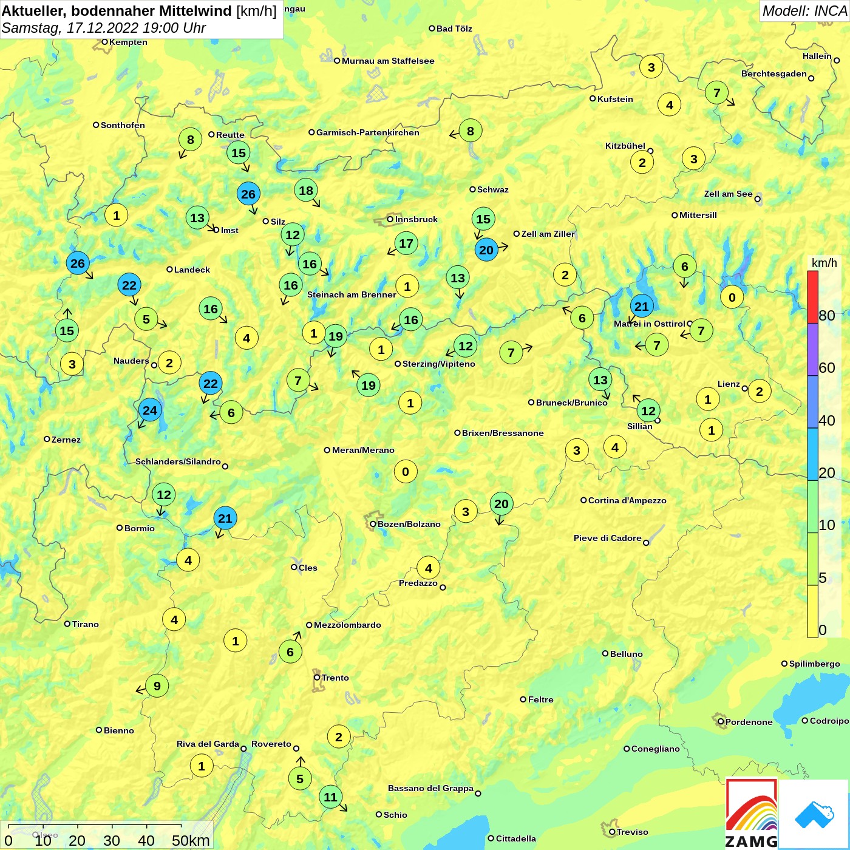
Task: Click the 50km mark on scale bar
Action: point(191,840)
